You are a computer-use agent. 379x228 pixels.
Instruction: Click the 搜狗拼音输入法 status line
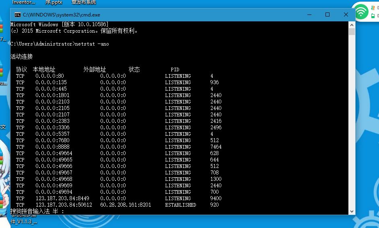[x=37, y=211]
